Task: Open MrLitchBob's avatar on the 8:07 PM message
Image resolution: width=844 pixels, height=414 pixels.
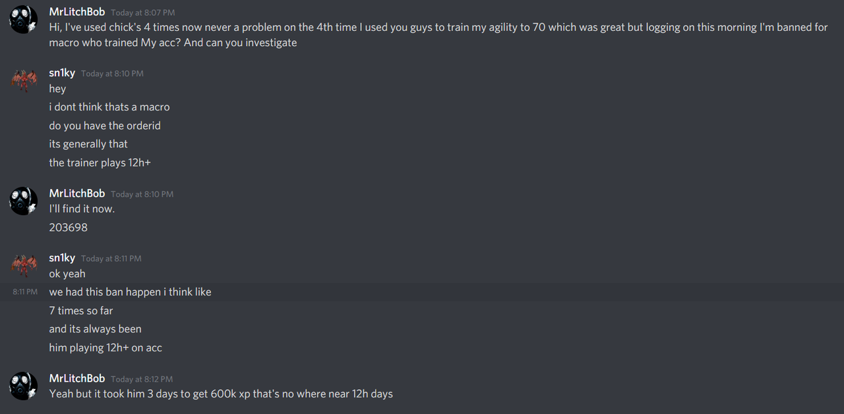Action: pyautogui.click(x=23, y=19)
